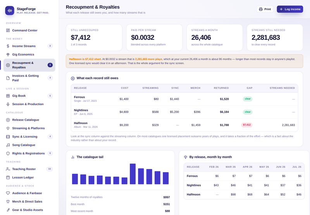Click Halfmoon's 2,281,683 streams needed cell
The image size is (310, 215).
(x=288, y=125)
